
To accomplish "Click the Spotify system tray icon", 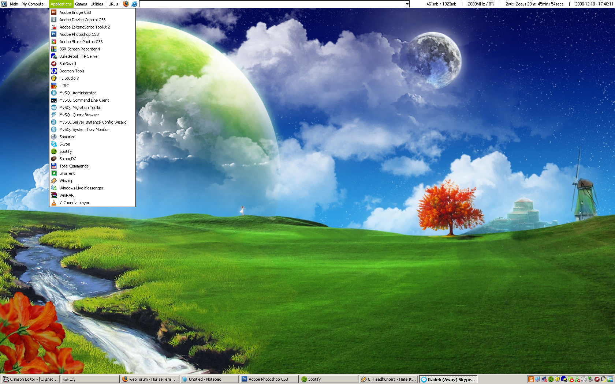I will coord(551,379).
